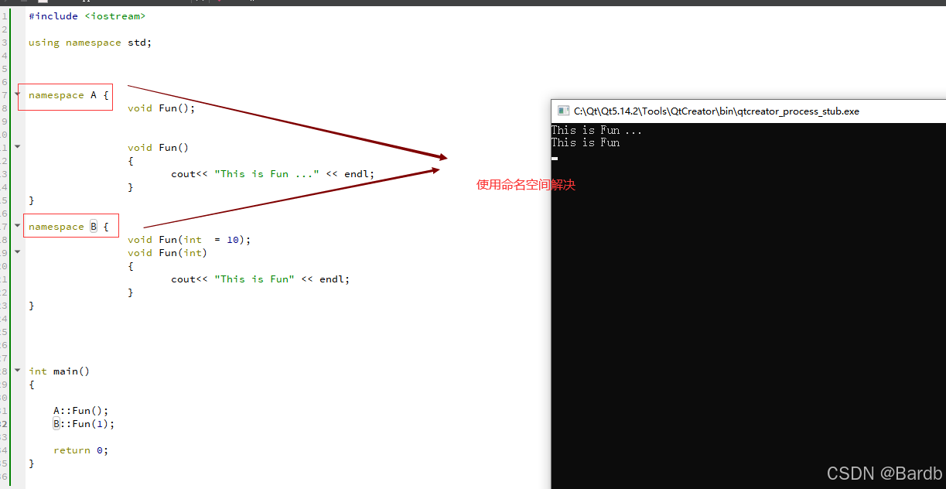Click the 'void Fun(int)' definition line
This screenshot has width=946, height=489.
167,253
